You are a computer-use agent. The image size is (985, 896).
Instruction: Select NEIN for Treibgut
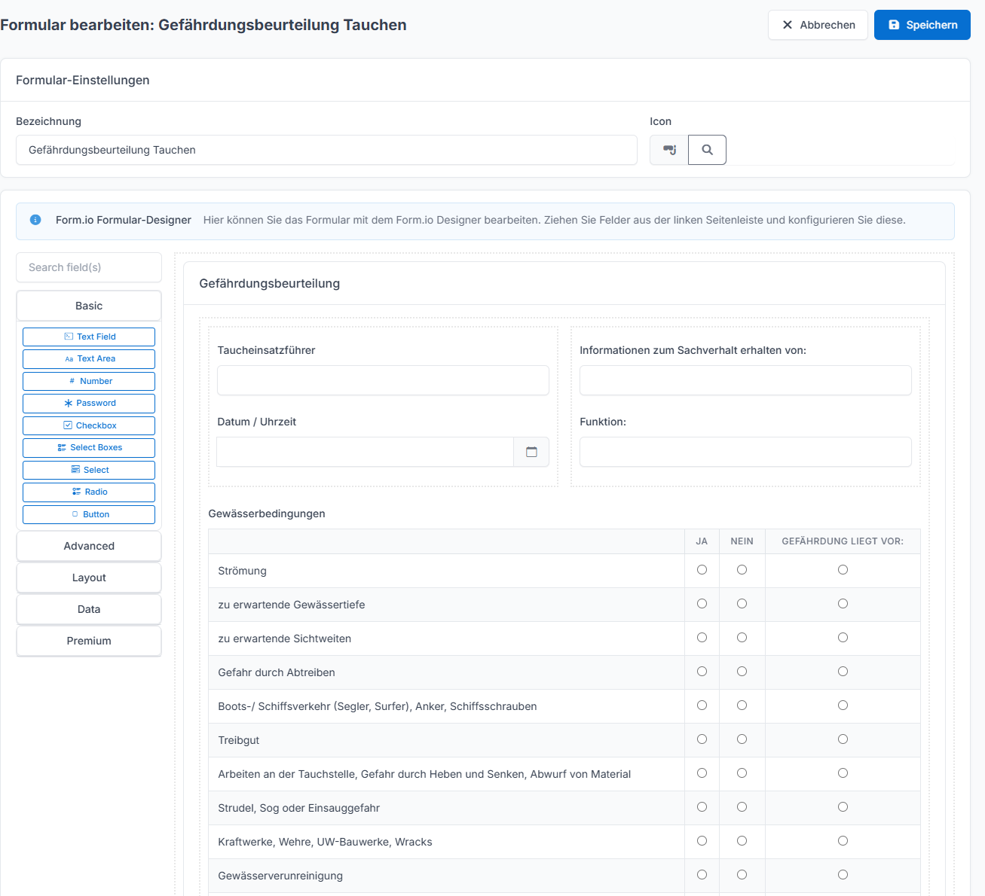click(742, 739)
